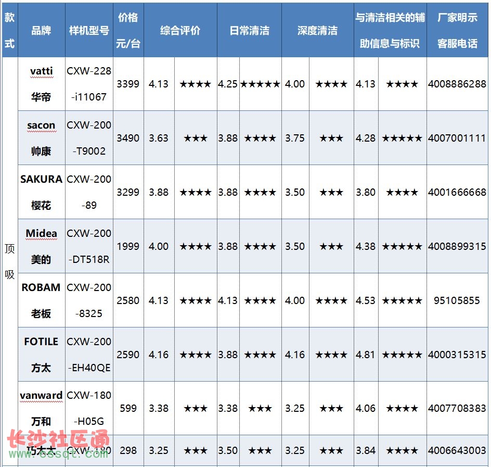The height and width of the screenshot is (467, 491).
Task: Click the 与清洁相关的辅助信息与标识 header
Action: pos(390,30)
